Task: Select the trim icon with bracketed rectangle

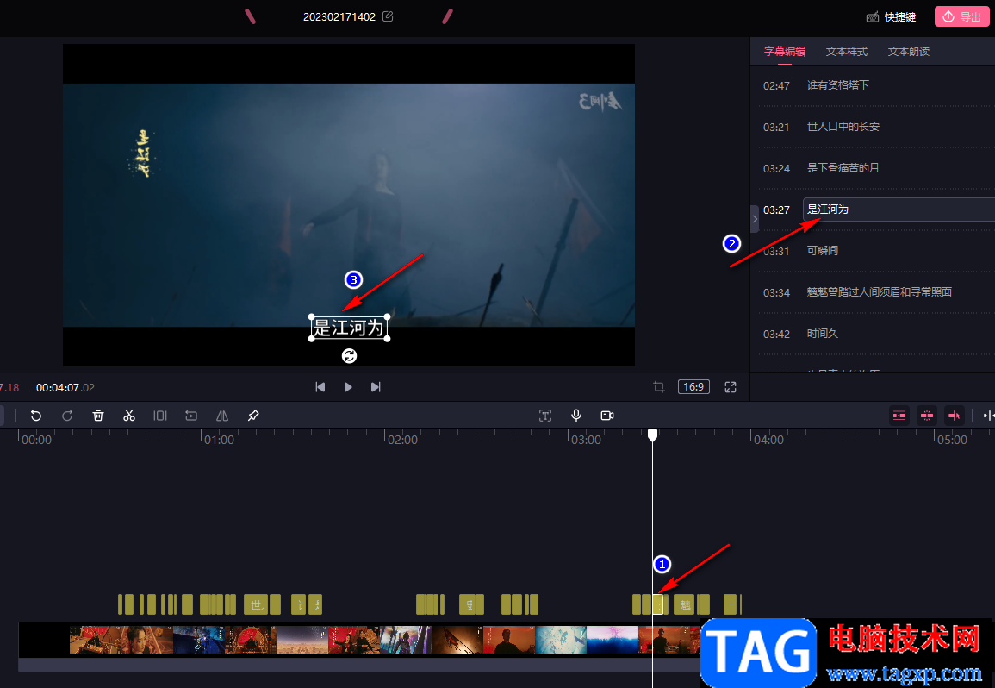Action: point(160,416)
